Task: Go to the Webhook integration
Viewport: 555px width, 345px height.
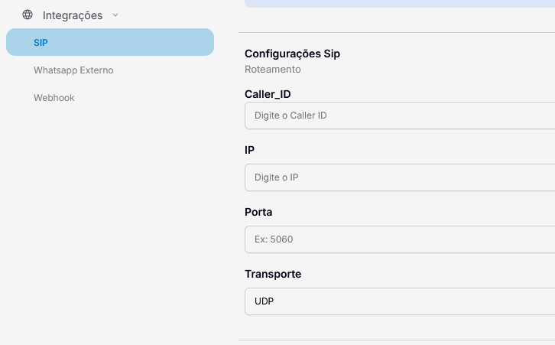Action: (54, 98)
